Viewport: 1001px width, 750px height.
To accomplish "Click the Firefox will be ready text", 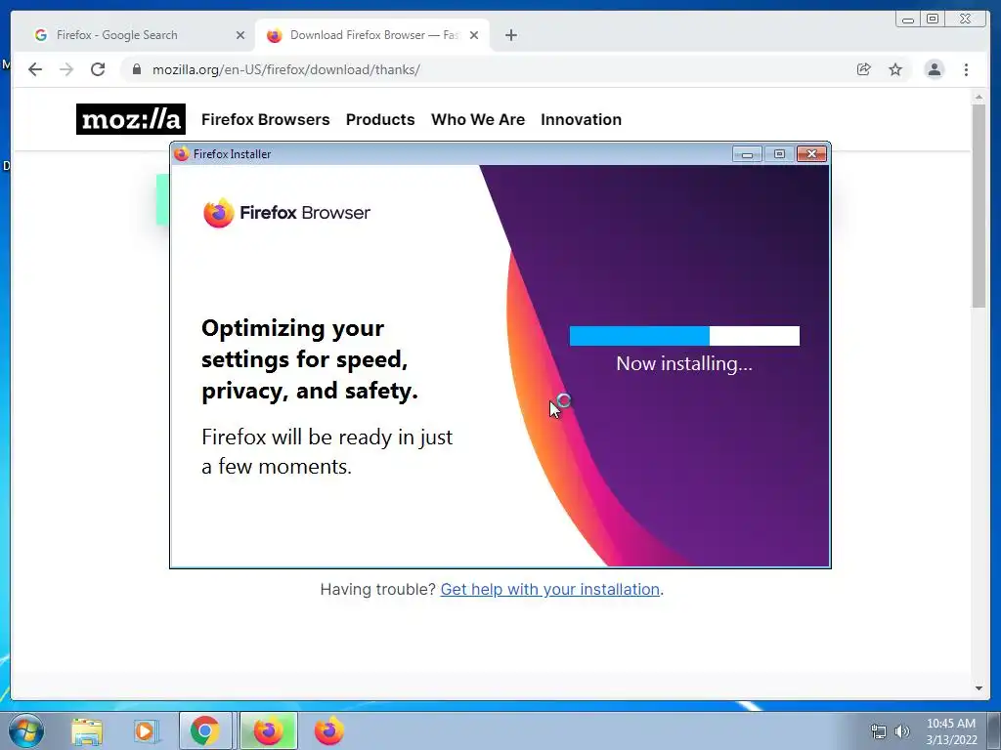I will [326, 451].
